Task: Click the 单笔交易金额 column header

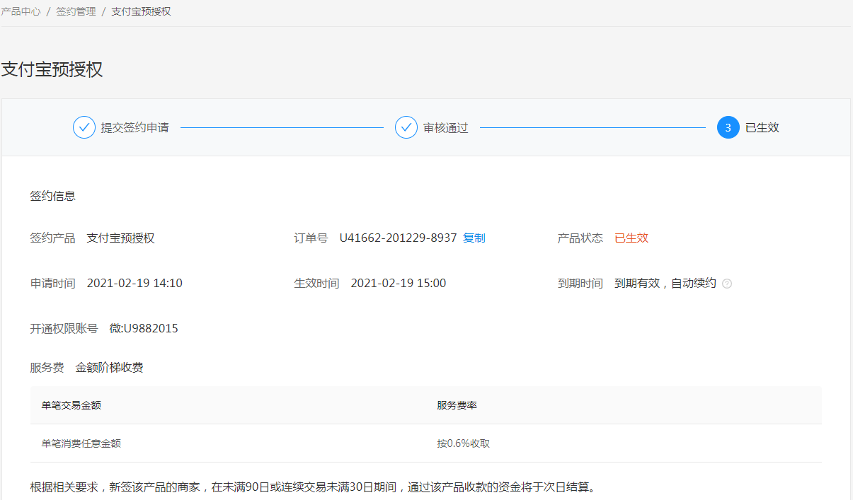Action: click(x=71, y=405)
